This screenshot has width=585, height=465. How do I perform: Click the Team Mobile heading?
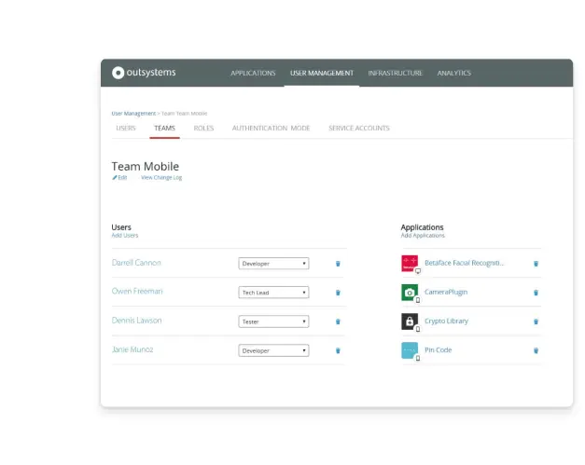(x=146, y=166)
